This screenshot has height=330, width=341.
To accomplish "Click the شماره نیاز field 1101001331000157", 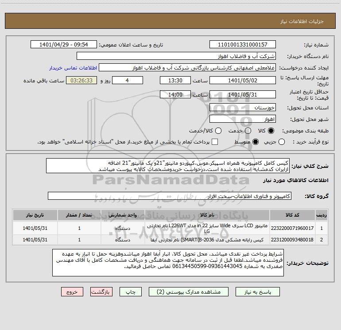I will coord(243,45).
